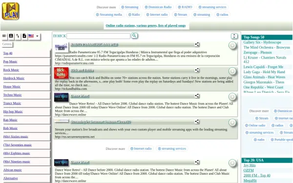Select the (70s) Seventies music genre
293x183 pixels.
(18, 145)
